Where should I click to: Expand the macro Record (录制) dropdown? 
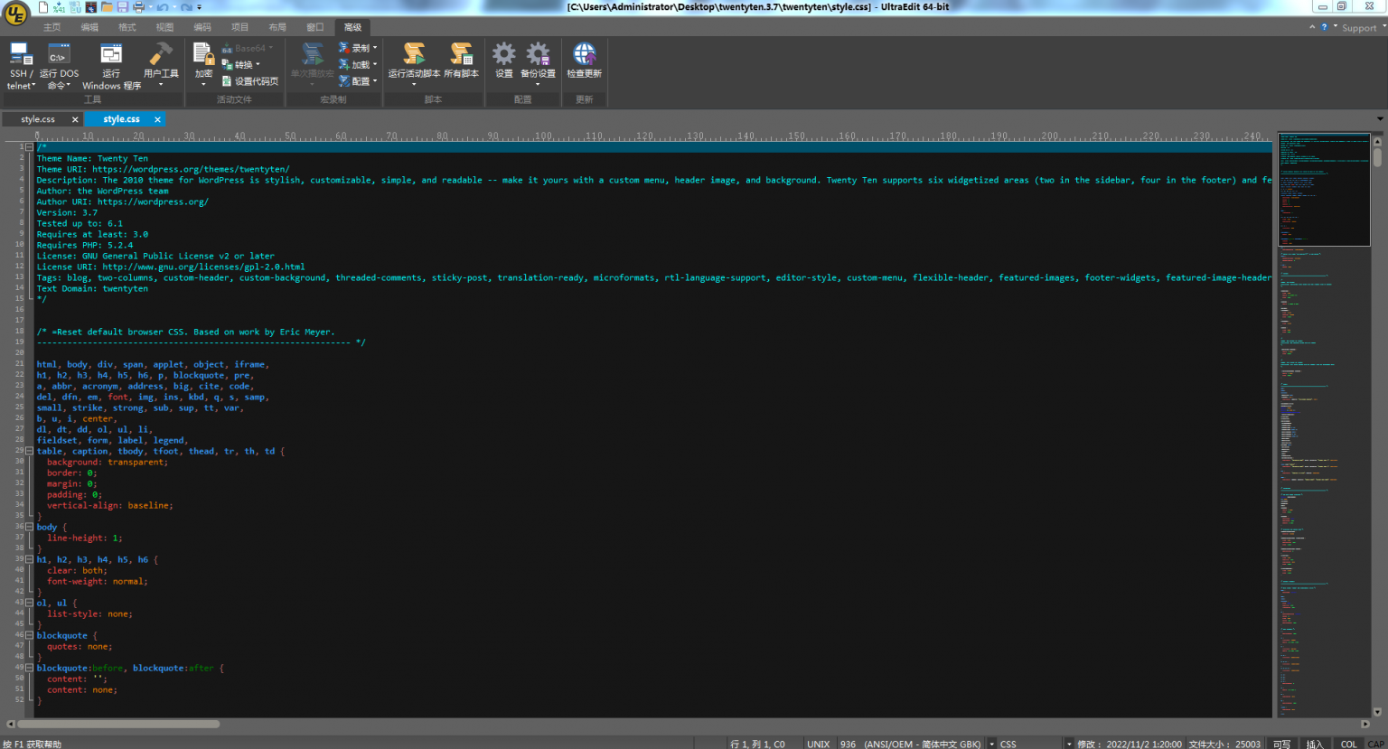(x=359, y=48)
